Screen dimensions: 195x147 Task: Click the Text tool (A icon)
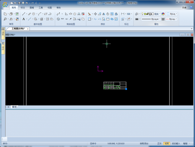point(24,19)
